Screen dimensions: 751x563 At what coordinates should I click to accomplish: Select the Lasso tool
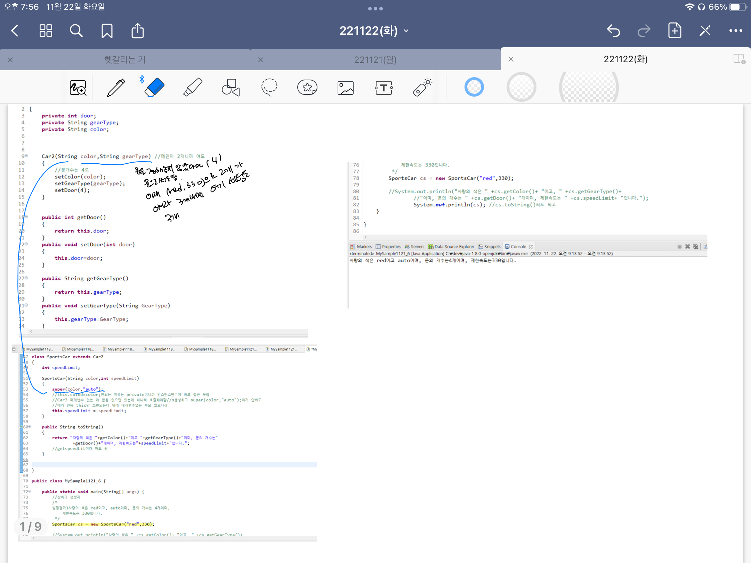pos(269,87)
